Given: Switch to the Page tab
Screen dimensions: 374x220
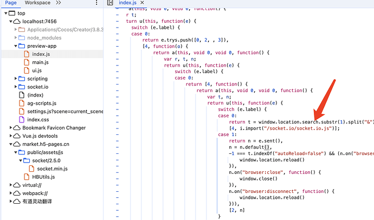Looking at the screenshot, I should pos(11,3).
